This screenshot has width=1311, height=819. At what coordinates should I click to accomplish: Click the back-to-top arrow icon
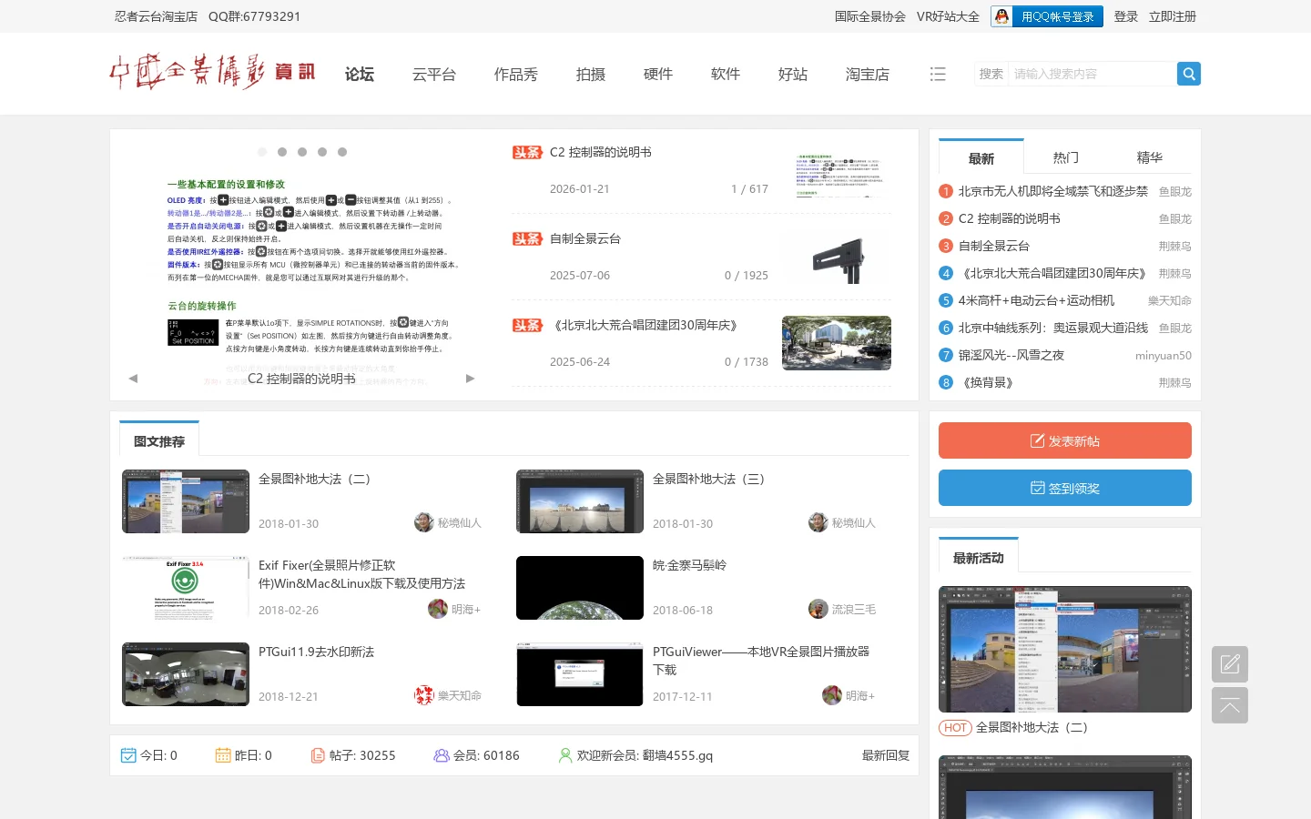coord(1230,705)
